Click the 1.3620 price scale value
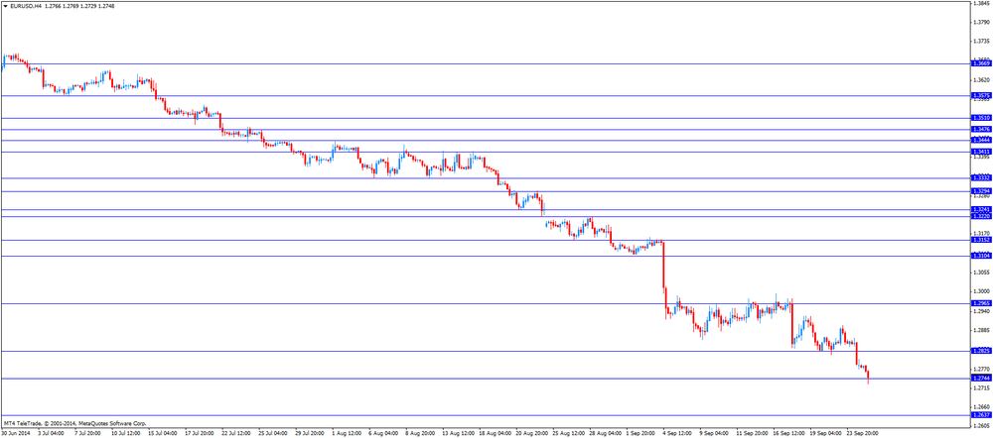The height and width of the screenshot is (438, 993). click(981, 80)
